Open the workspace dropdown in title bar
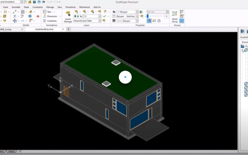 point(21,2)
